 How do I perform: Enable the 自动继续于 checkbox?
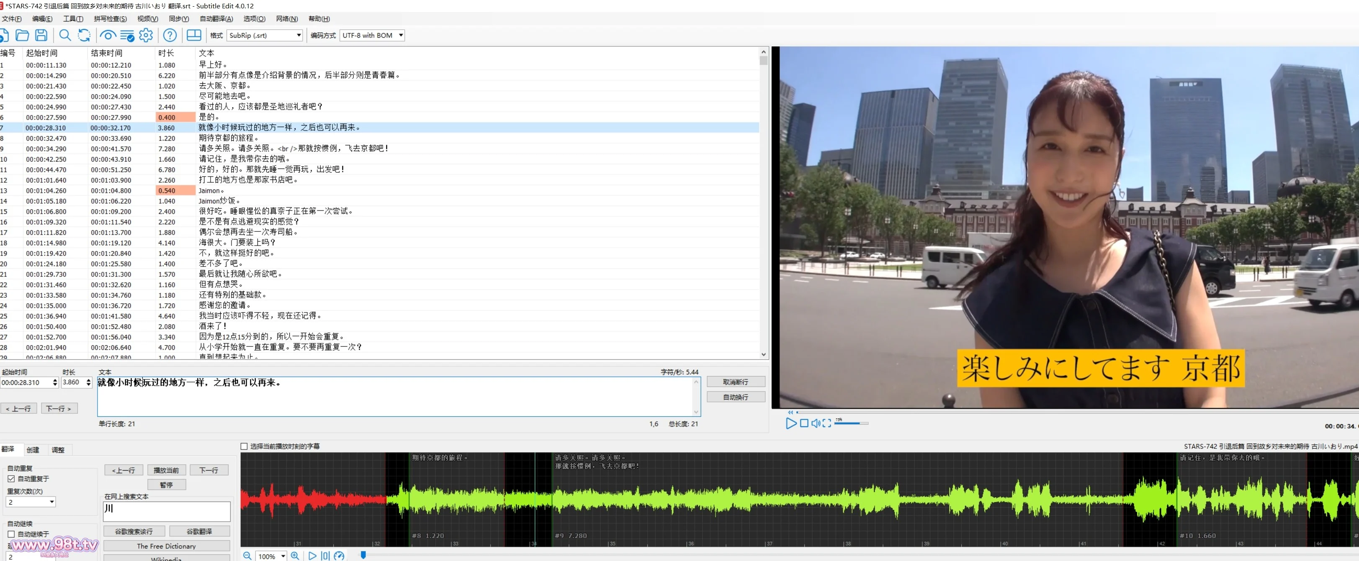tap(11, 534)
